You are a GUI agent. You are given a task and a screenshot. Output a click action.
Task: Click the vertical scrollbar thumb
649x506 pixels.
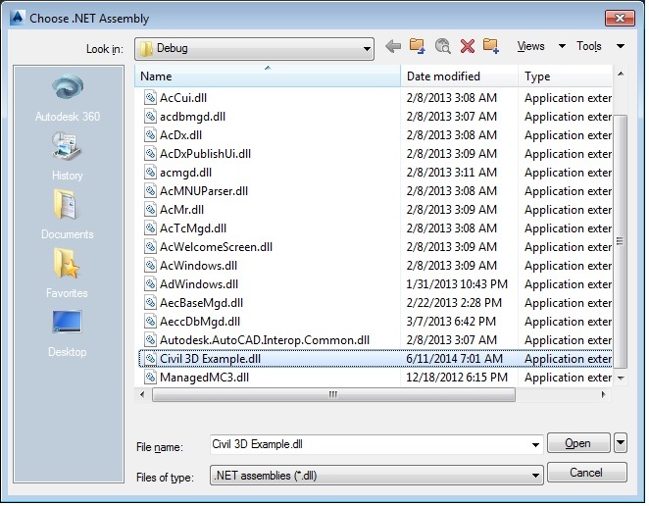coord(620,241)
